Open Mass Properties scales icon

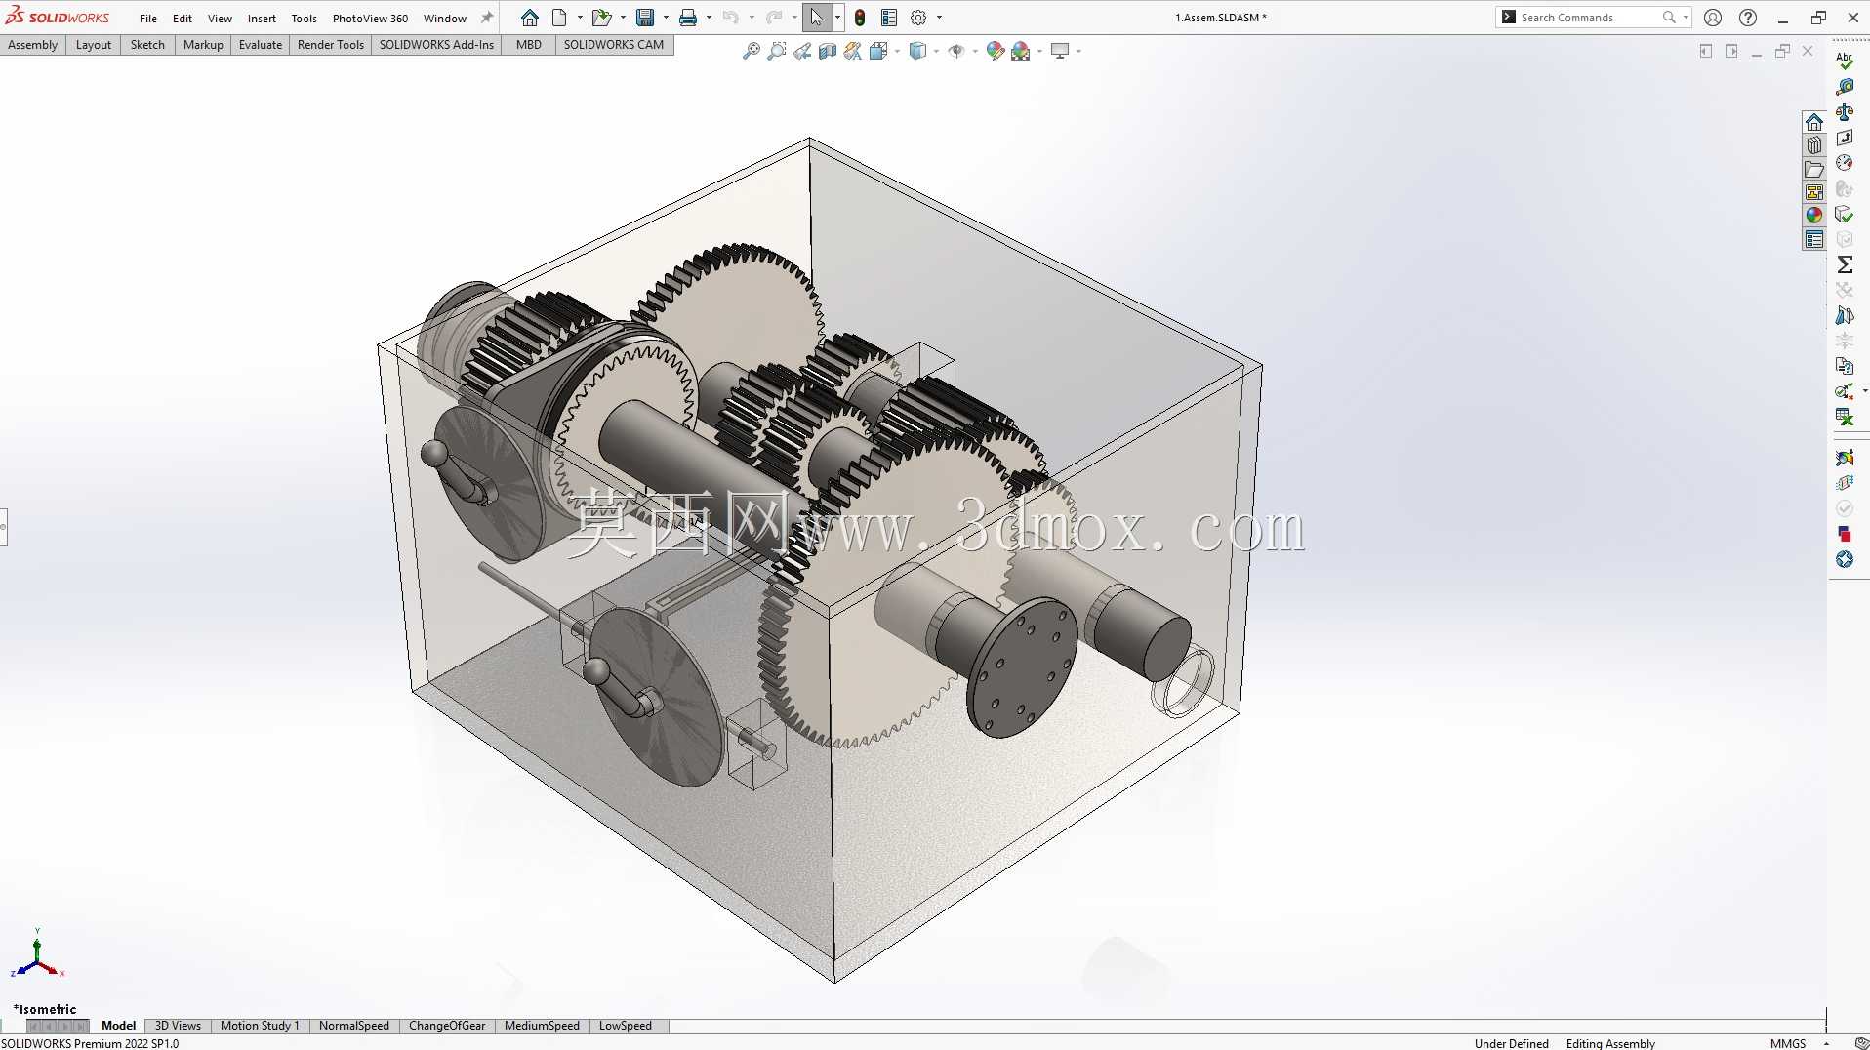pos(1845,112)
